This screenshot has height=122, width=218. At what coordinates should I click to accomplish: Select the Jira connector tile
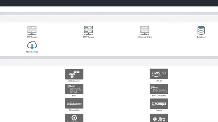tap(159, 118)
